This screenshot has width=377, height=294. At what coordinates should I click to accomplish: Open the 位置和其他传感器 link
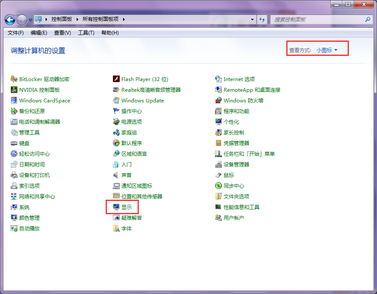[x=142, y=196]
